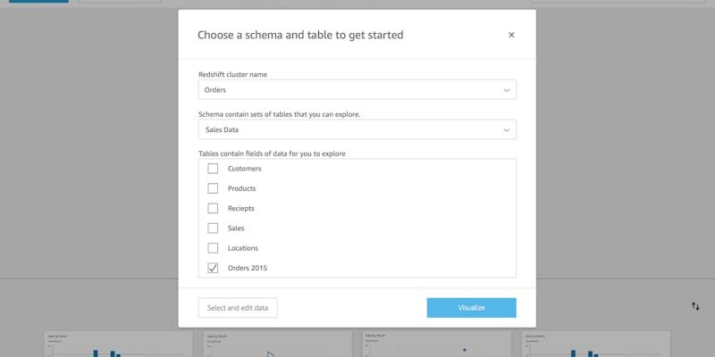715x357 pixels.
Task: Uncheck the Orders 2015 checkbox
Action: pos(213,268)
